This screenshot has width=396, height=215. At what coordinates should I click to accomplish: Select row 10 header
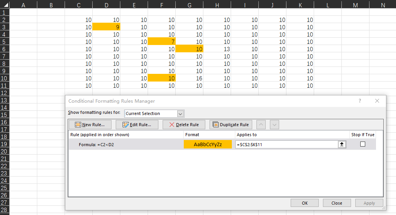pyautogui.click(x=5, y=78)
